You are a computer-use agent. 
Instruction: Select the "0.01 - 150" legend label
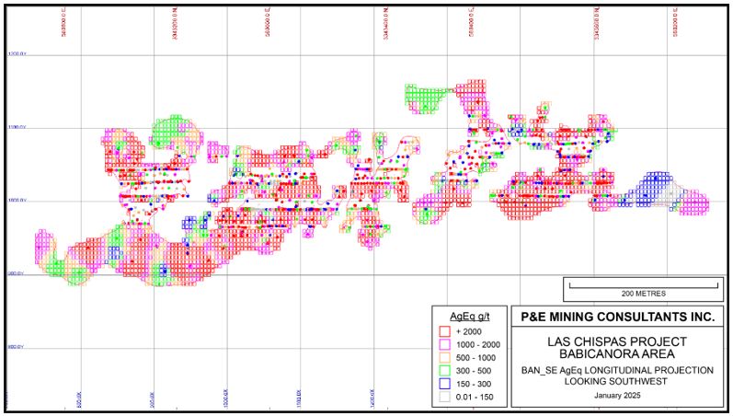(x=475, y=398)
